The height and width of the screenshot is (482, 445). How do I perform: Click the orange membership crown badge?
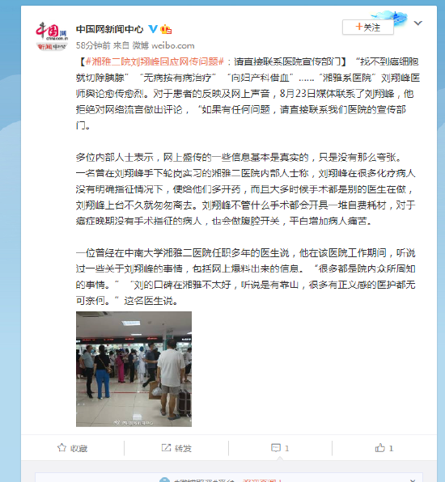166,29
